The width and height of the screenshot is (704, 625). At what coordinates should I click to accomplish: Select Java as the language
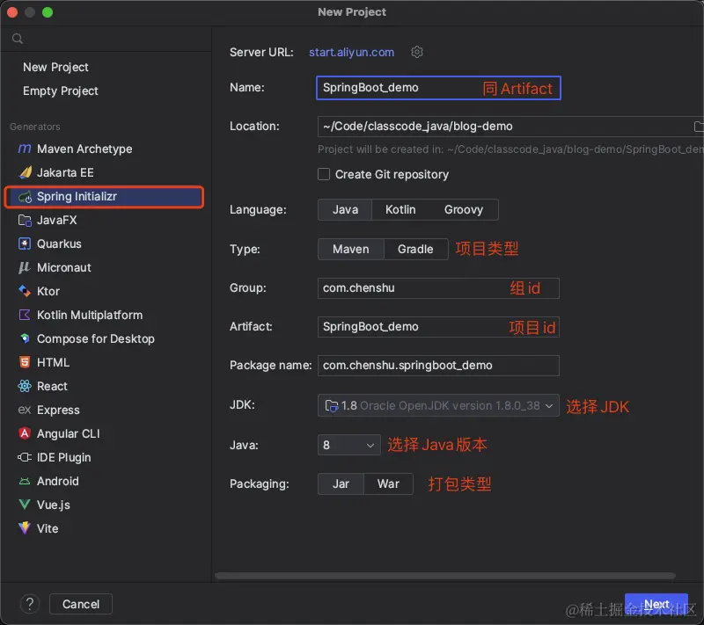345,210
